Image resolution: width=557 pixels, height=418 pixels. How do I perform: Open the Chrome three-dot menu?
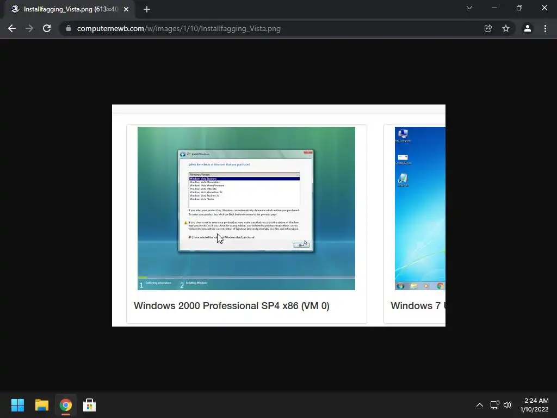545,28
